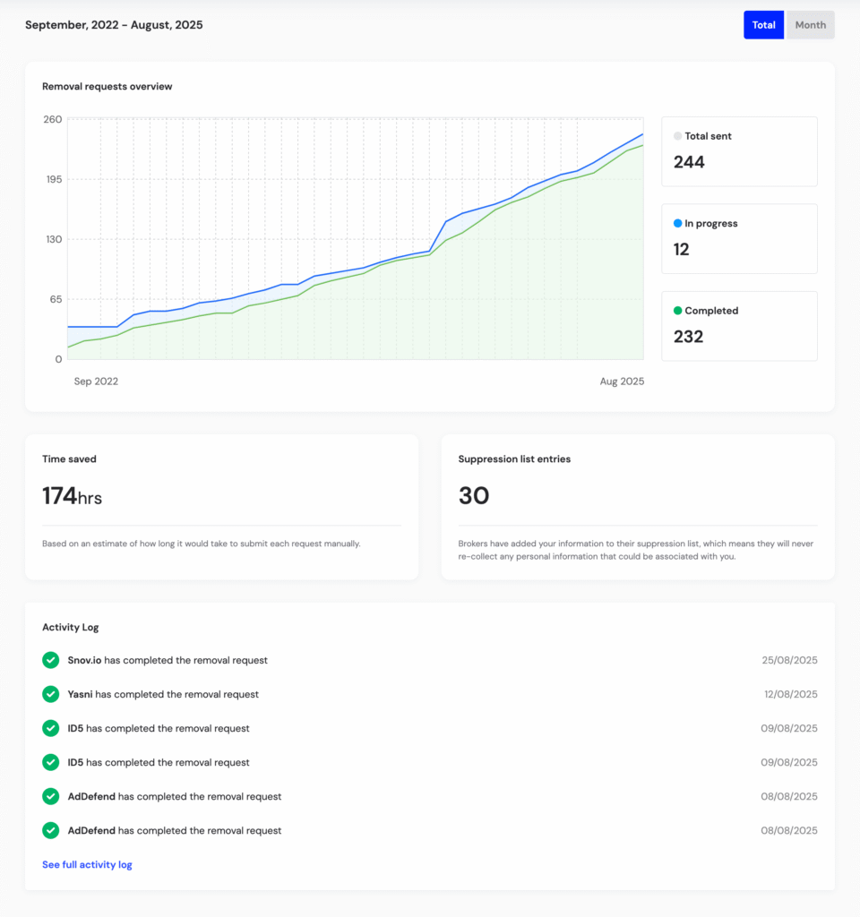The image size is (860, 917).
Task: Click the Suppression list entries count 30
Action: [x=474, y=496]
